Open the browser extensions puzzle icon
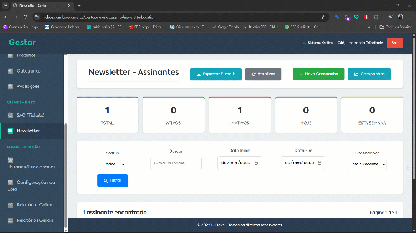416x233 pixels. click(376, 17)
